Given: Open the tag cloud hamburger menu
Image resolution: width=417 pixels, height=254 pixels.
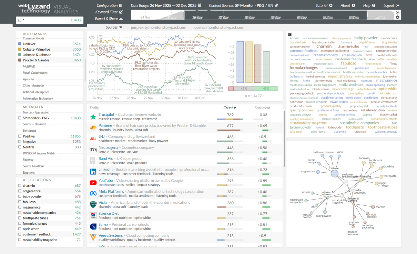Looking at the screenshot, I should coord(290,34).
